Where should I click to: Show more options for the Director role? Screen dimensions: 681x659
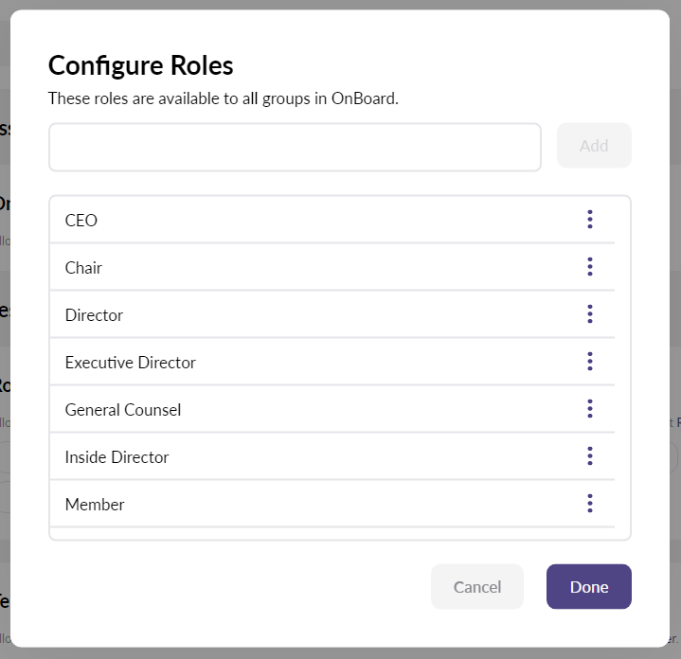pos(589,314)
